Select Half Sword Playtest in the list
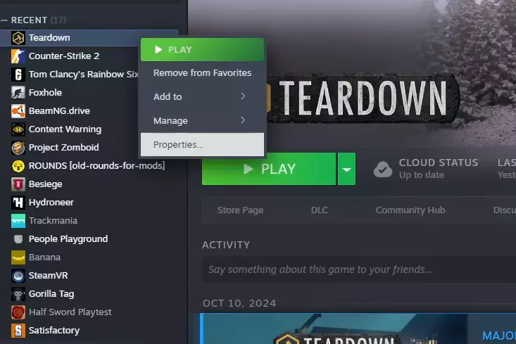The image size is (516, 344). (70, 312)
